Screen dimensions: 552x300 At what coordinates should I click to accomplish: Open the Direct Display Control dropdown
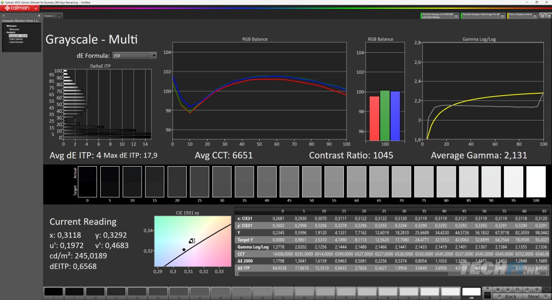click(x=535, y=15)
